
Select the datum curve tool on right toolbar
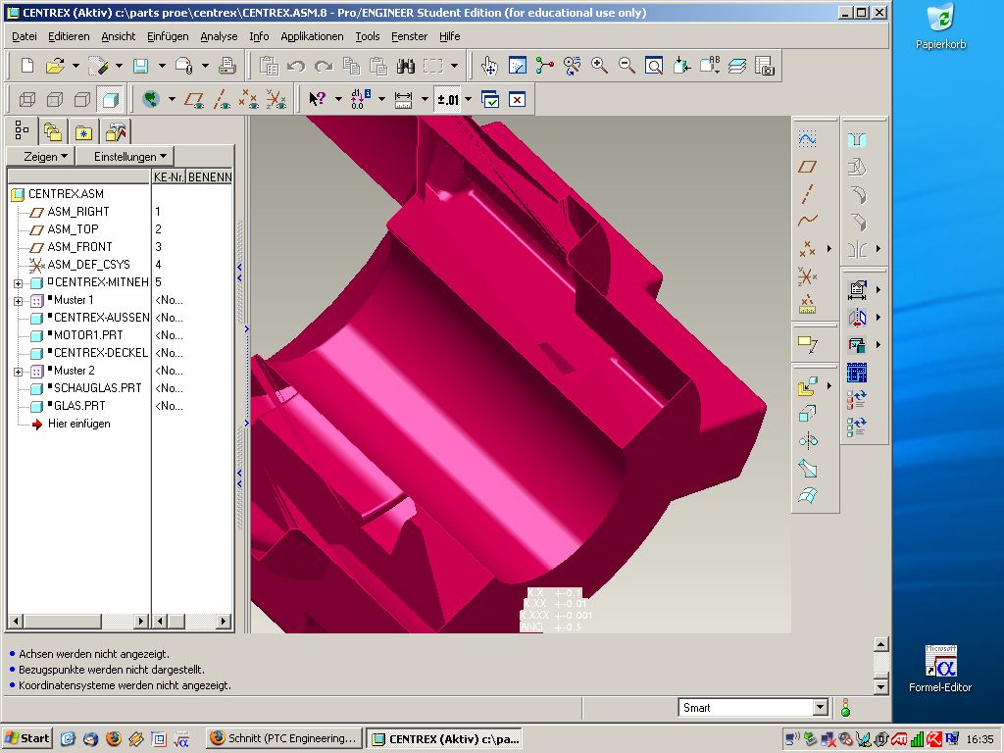click(808, 221)
